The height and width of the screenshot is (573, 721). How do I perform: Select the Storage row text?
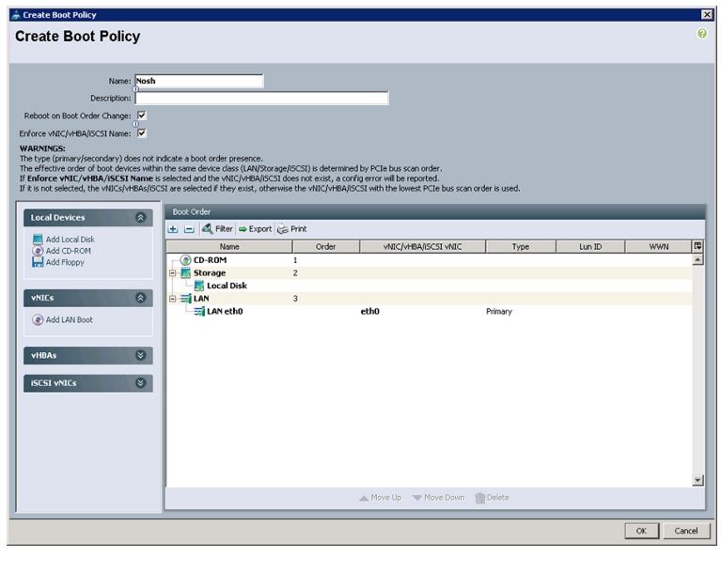(x=210, y=273)
